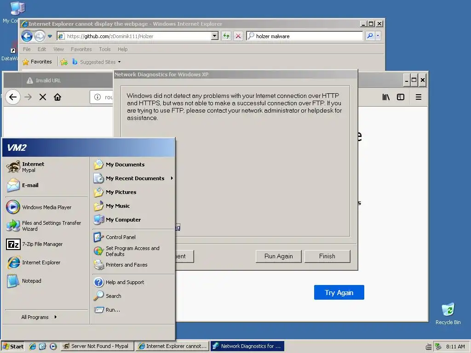The height and width of the screenshot is (353, 471).
Task: Click the clock showing 8:11 AM
Action: coord(455,347)
